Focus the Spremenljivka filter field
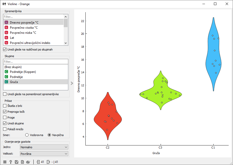Viewport: 233px width, 165px height. [33, 17]
